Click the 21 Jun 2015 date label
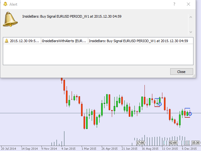The image size is (201, 151). click(x=129, y=149)
